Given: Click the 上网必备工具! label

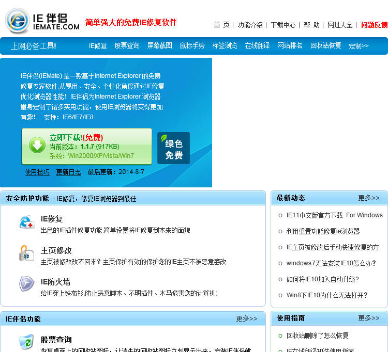Looking at the screenshot, I should tap(34, 46).
